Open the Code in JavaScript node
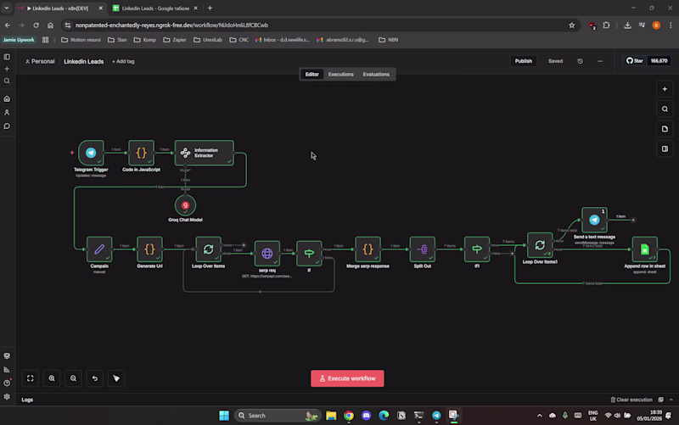 coord(141,153)
